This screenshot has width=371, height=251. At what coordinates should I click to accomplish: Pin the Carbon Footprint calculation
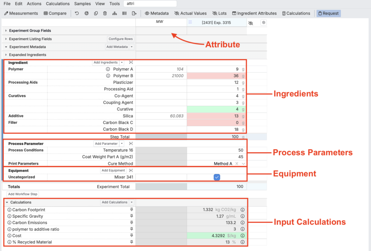pyautogui.click(x=132, y=210)
